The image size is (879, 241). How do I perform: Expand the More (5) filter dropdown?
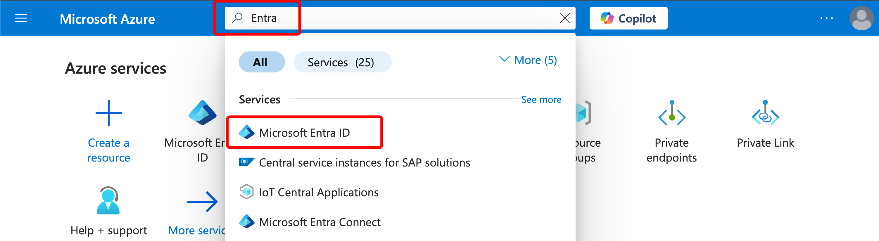point(528,60)
